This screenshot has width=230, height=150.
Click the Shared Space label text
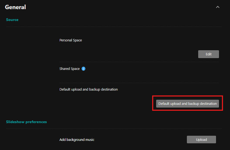coord(69,69)
